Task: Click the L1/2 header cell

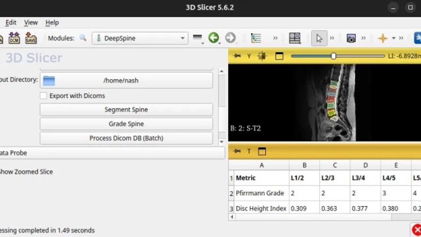Action: [304, 178]
